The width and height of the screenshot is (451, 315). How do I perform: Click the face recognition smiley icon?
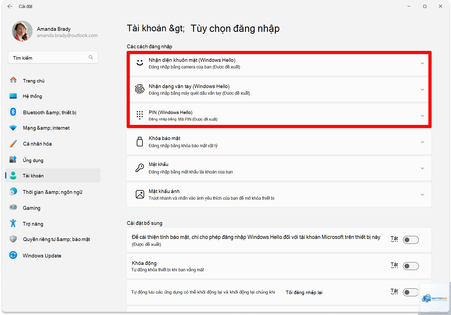(x=140, y=63)
